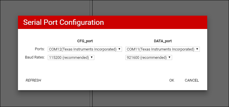Click the arrow next to 921600 (recommended)
Image resolution: width=229 pixels, height=107 pixels.
[169, 57]
